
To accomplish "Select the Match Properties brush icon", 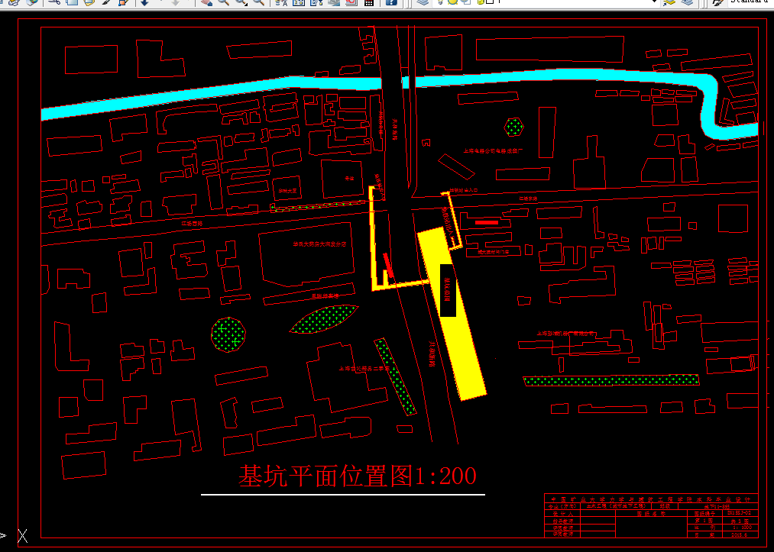I will point(106,2).
